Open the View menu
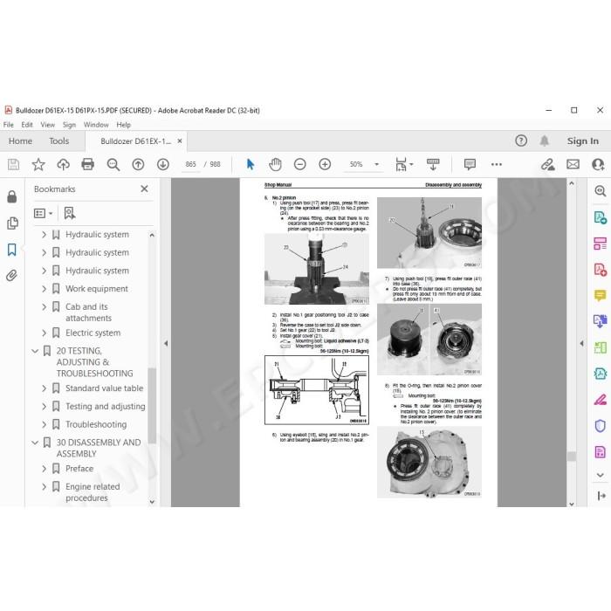This screenshot has height=611, width=611. pos(47,125)
